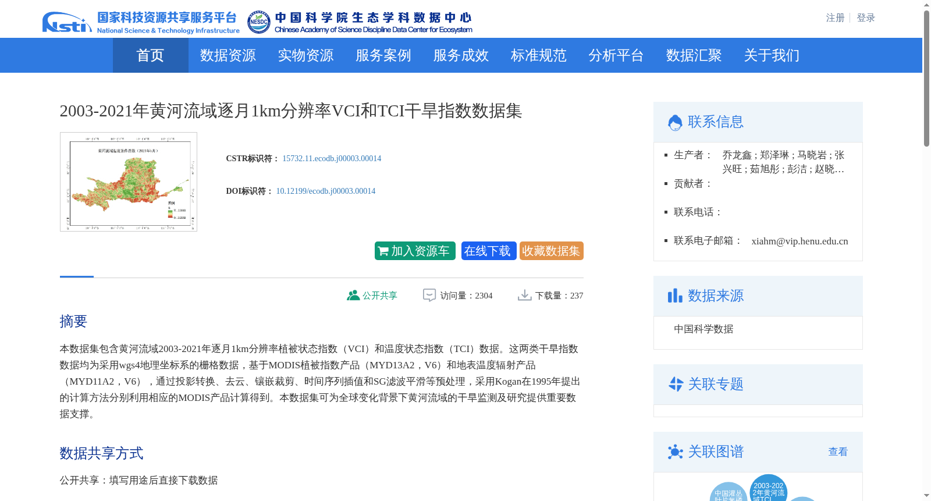The height and width of the screenshot is (501, 931).
Task: Click the 贡献者 label
Action: (x=694, y=183)
